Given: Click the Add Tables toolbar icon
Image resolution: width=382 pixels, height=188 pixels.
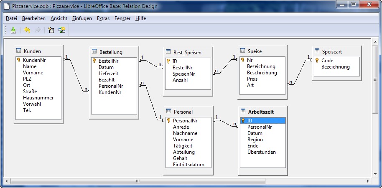Looking at the screenshot, I should coord(51,30).
